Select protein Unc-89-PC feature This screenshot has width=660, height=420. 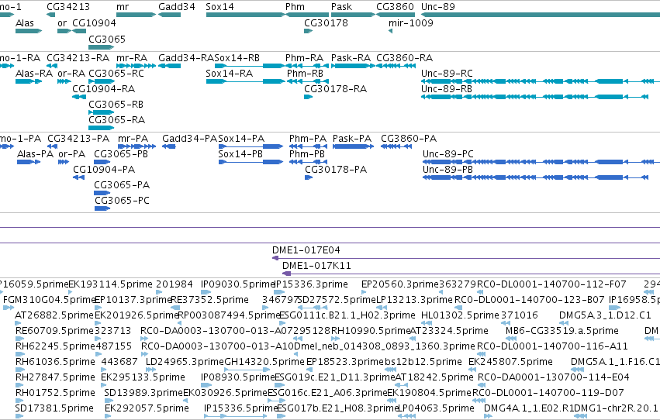point(541,162)
